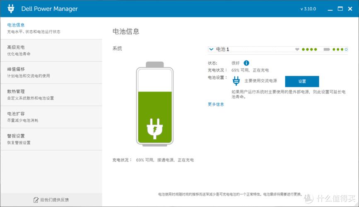Click the charge level indicator dots
359x207 pixels.
point(340,49)
